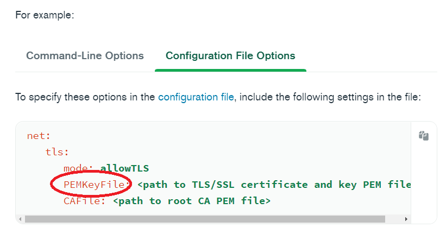This screenshot has width=446, height=234.
Task: Copy the code block using copy icon
Action: 424,136
